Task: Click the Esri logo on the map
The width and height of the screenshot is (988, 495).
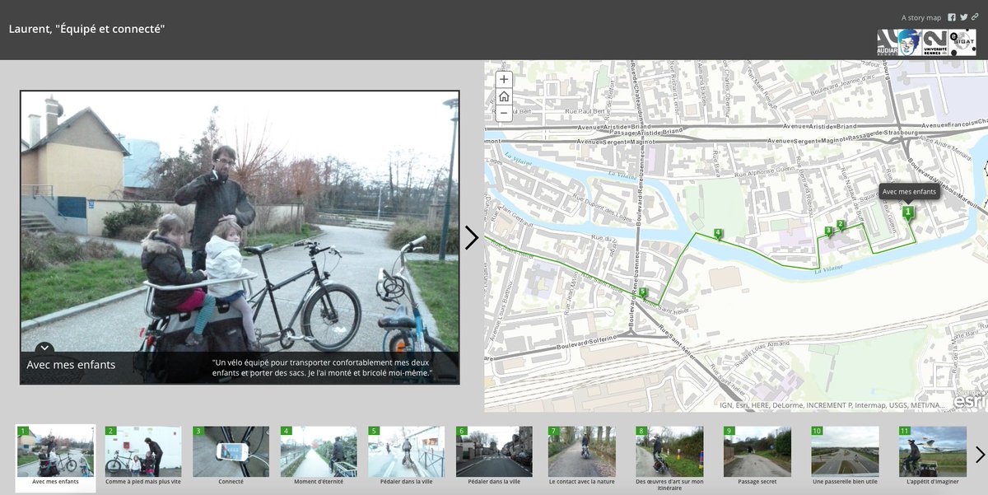Action: 969,401
